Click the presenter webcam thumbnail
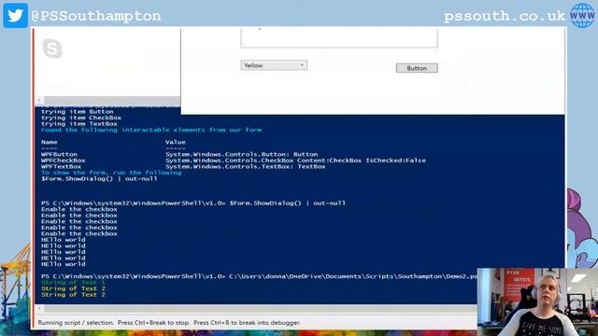Viewport: 598px width, 336px height. [x=537, y=302]
